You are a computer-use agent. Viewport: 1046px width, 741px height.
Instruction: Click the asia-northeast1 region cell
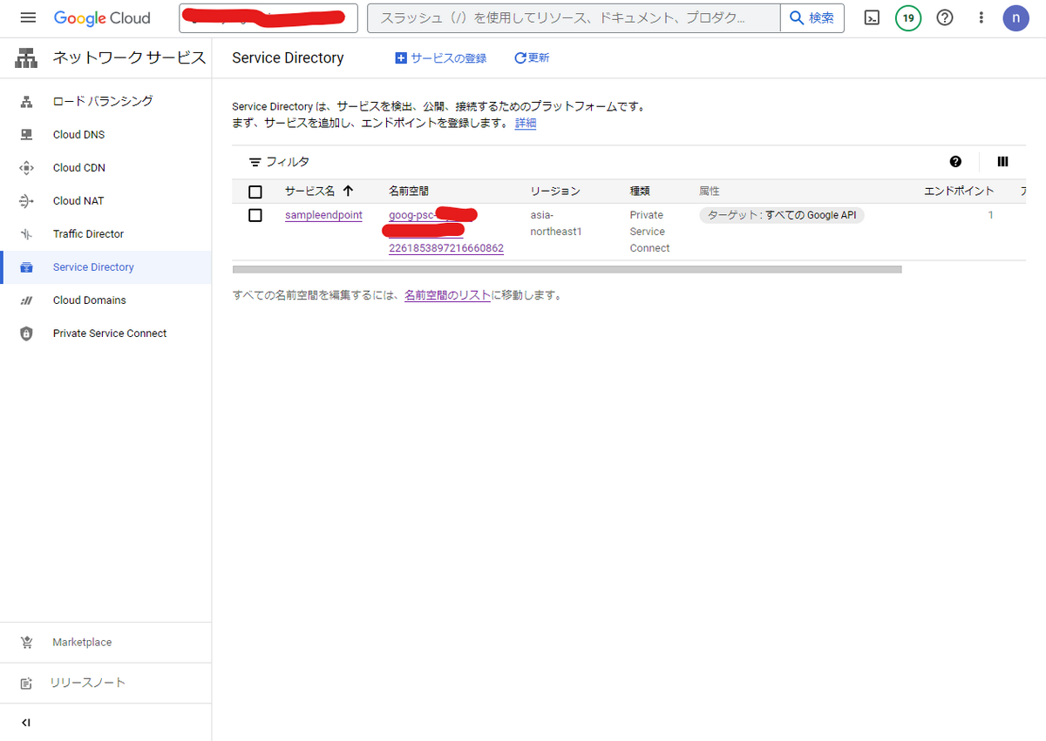(556, 223)
